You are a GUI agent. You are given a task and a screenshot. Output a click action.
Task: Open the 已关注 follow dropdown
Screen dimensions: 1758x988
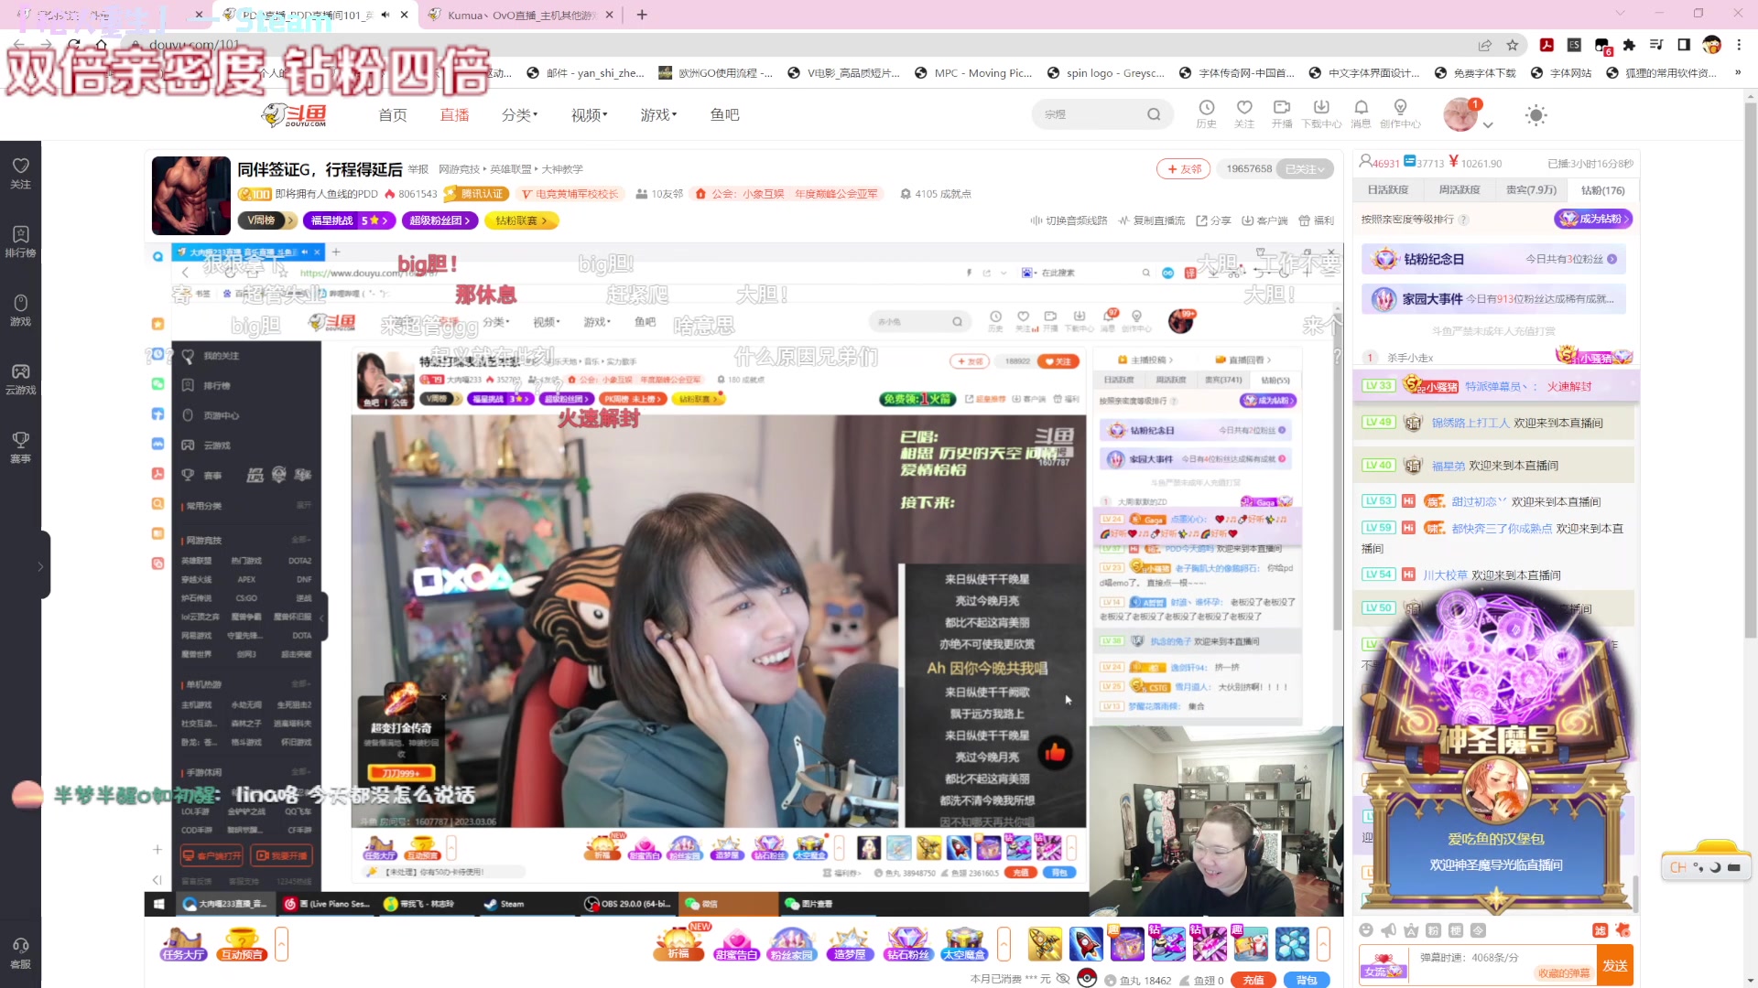[x=1304, y=169]
